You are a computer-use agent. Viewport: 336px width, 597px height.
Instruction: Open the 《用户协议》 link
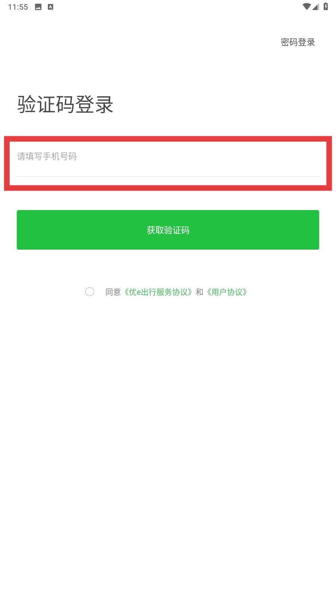(x=227, y=292)
